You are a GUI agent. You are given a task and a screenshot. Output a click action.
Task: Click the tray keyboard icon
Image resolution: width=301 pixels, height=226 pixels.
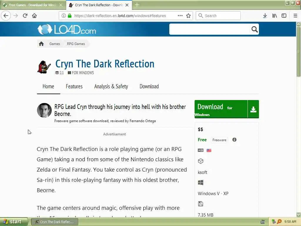point(263,222)
